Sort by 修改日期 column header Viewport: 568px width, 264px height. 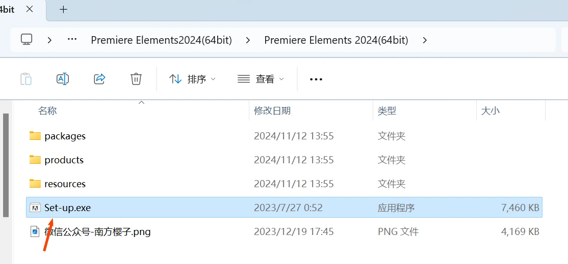(x=272, y=110)
